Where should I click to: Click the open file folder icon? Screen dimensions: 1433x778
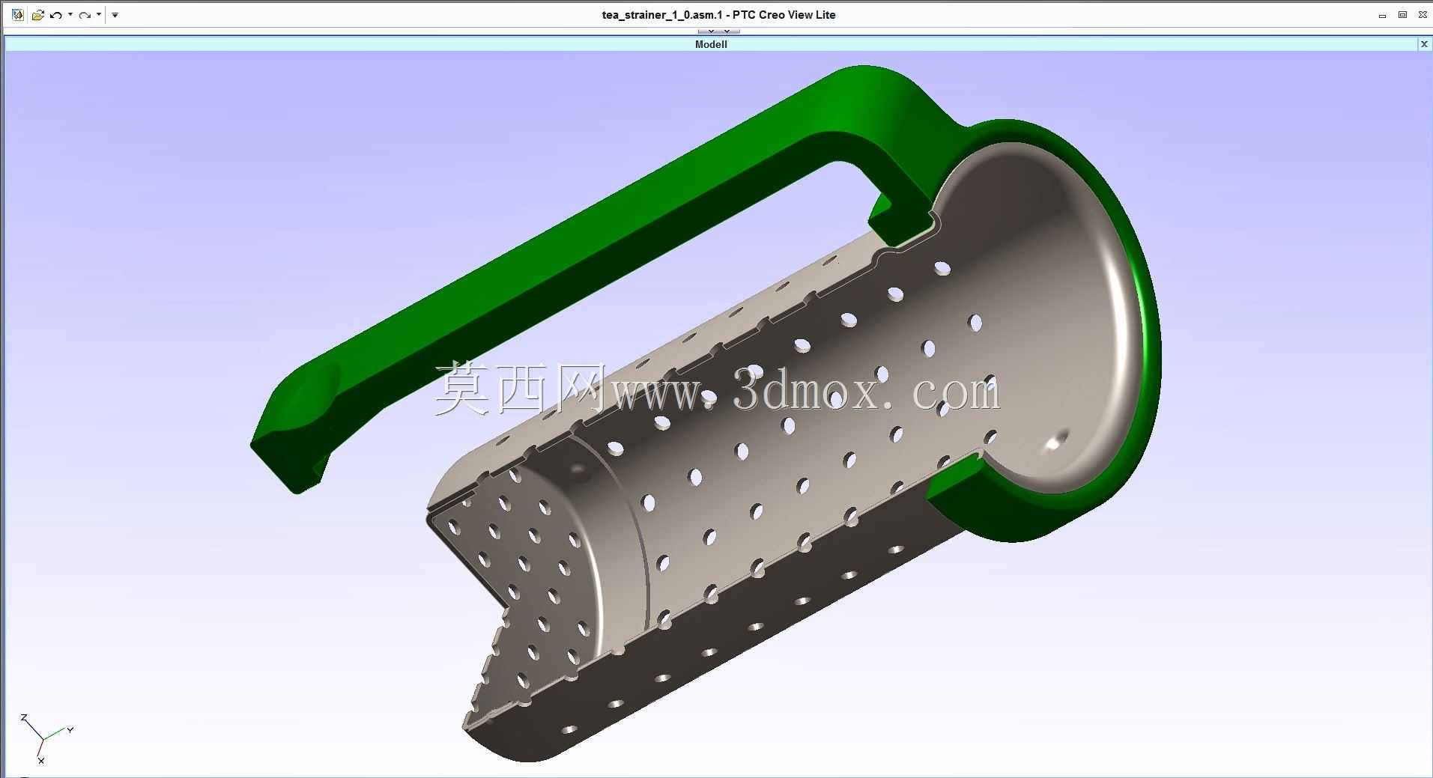coord(37,14)
